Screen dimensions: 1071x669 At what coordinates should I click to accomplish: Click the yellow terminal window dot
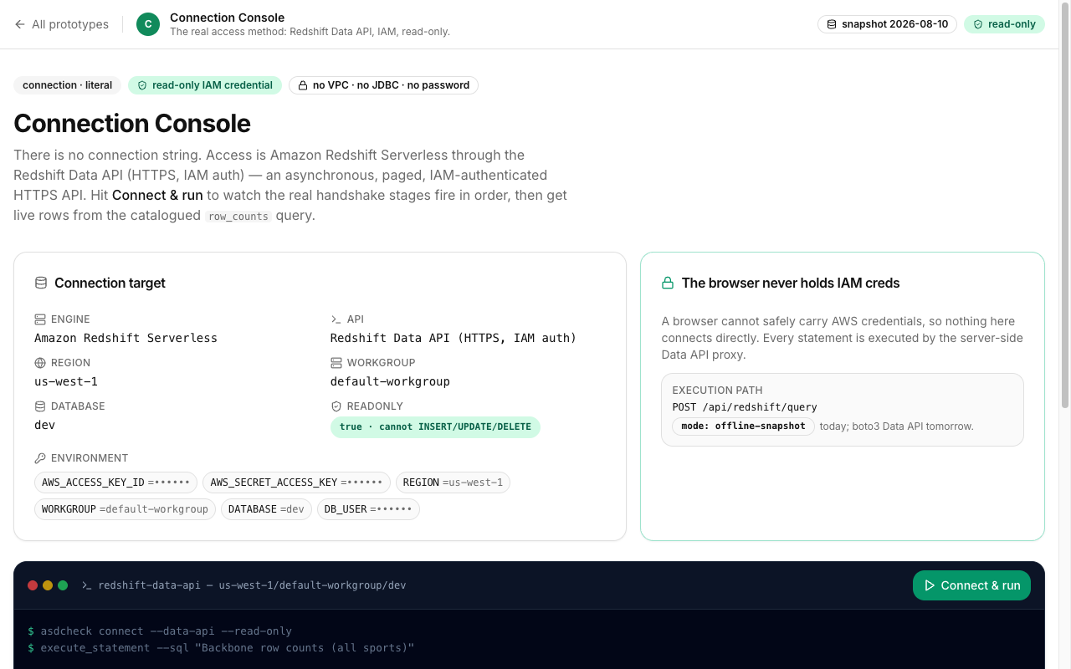click(48, 585)
